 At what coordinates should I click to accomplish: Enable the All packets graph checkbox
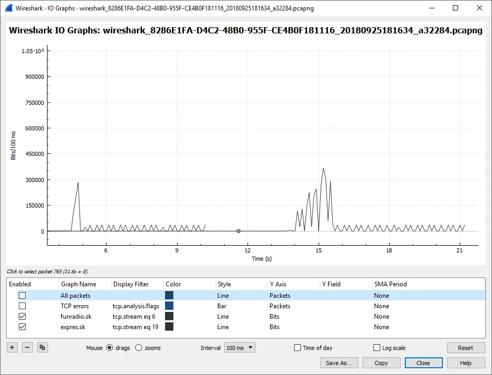coord(22,295)
